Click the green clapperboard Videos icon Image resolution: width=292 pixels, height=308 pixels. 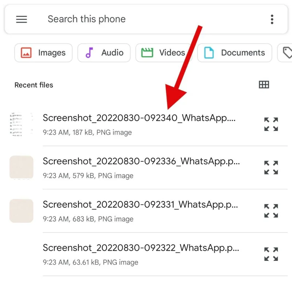click(148, 53)
